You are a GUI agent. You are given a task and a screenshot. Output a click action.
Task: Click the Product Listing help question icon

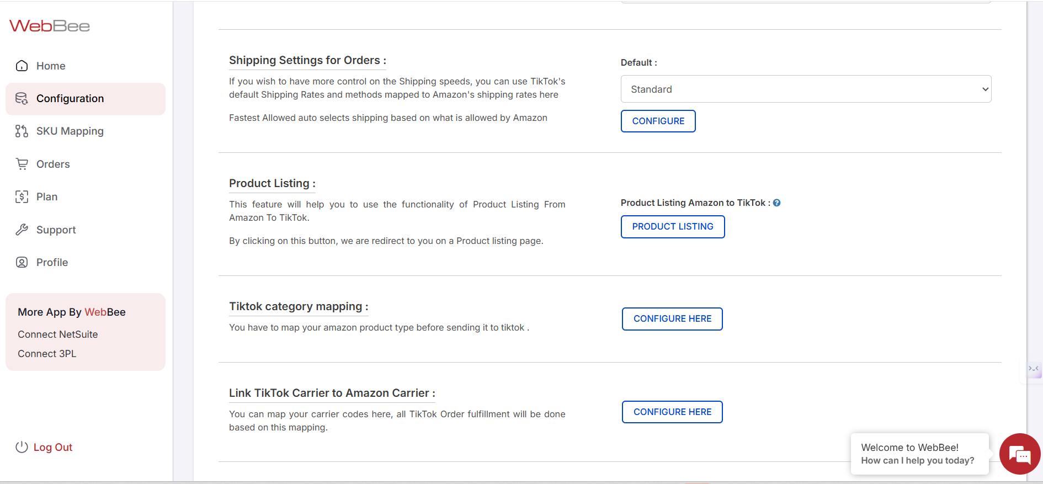point(776,203)
